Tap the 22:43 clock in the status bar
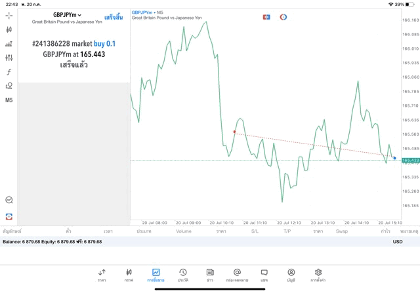 point(12,5)
